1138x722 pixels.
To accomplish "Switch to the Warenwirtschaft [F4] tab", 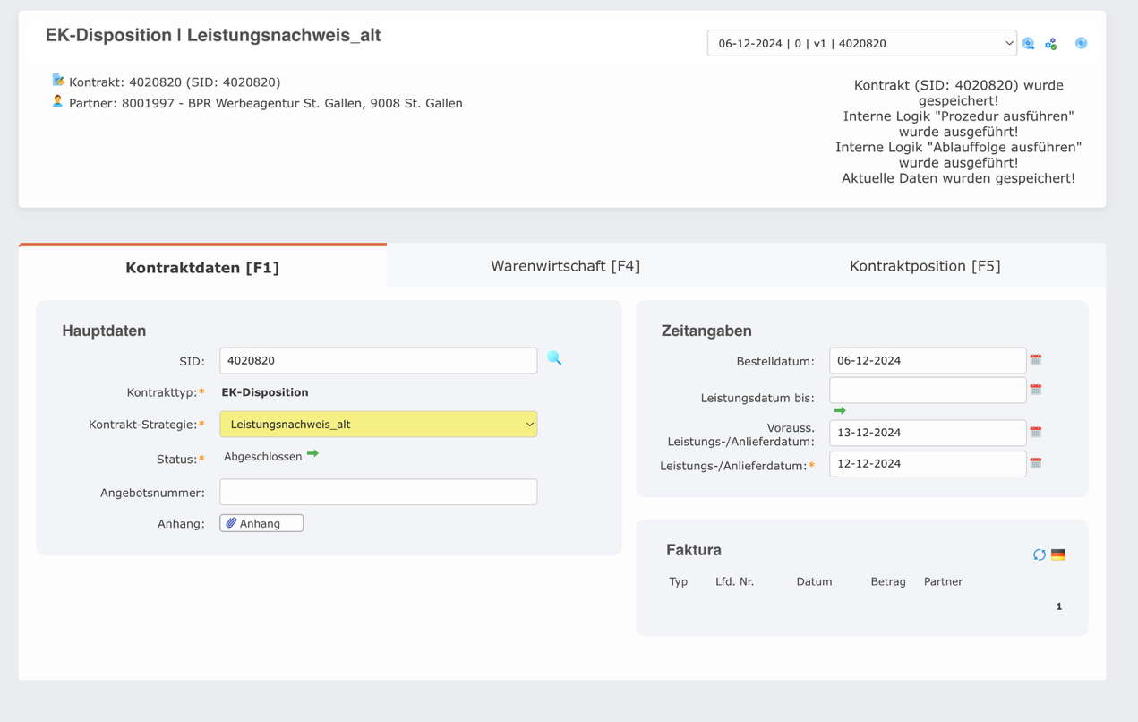I will [565, 265].
